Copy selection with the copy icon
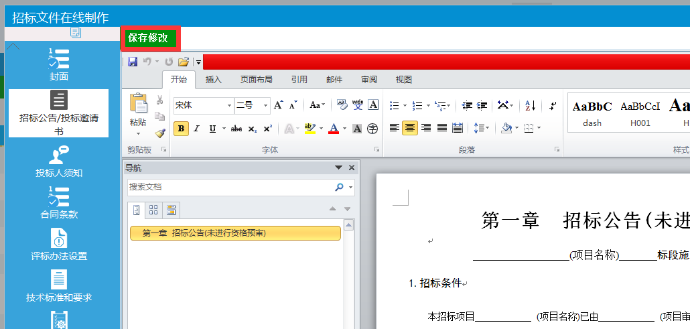This screenshot has width=690, height=329. click(159, 117)
